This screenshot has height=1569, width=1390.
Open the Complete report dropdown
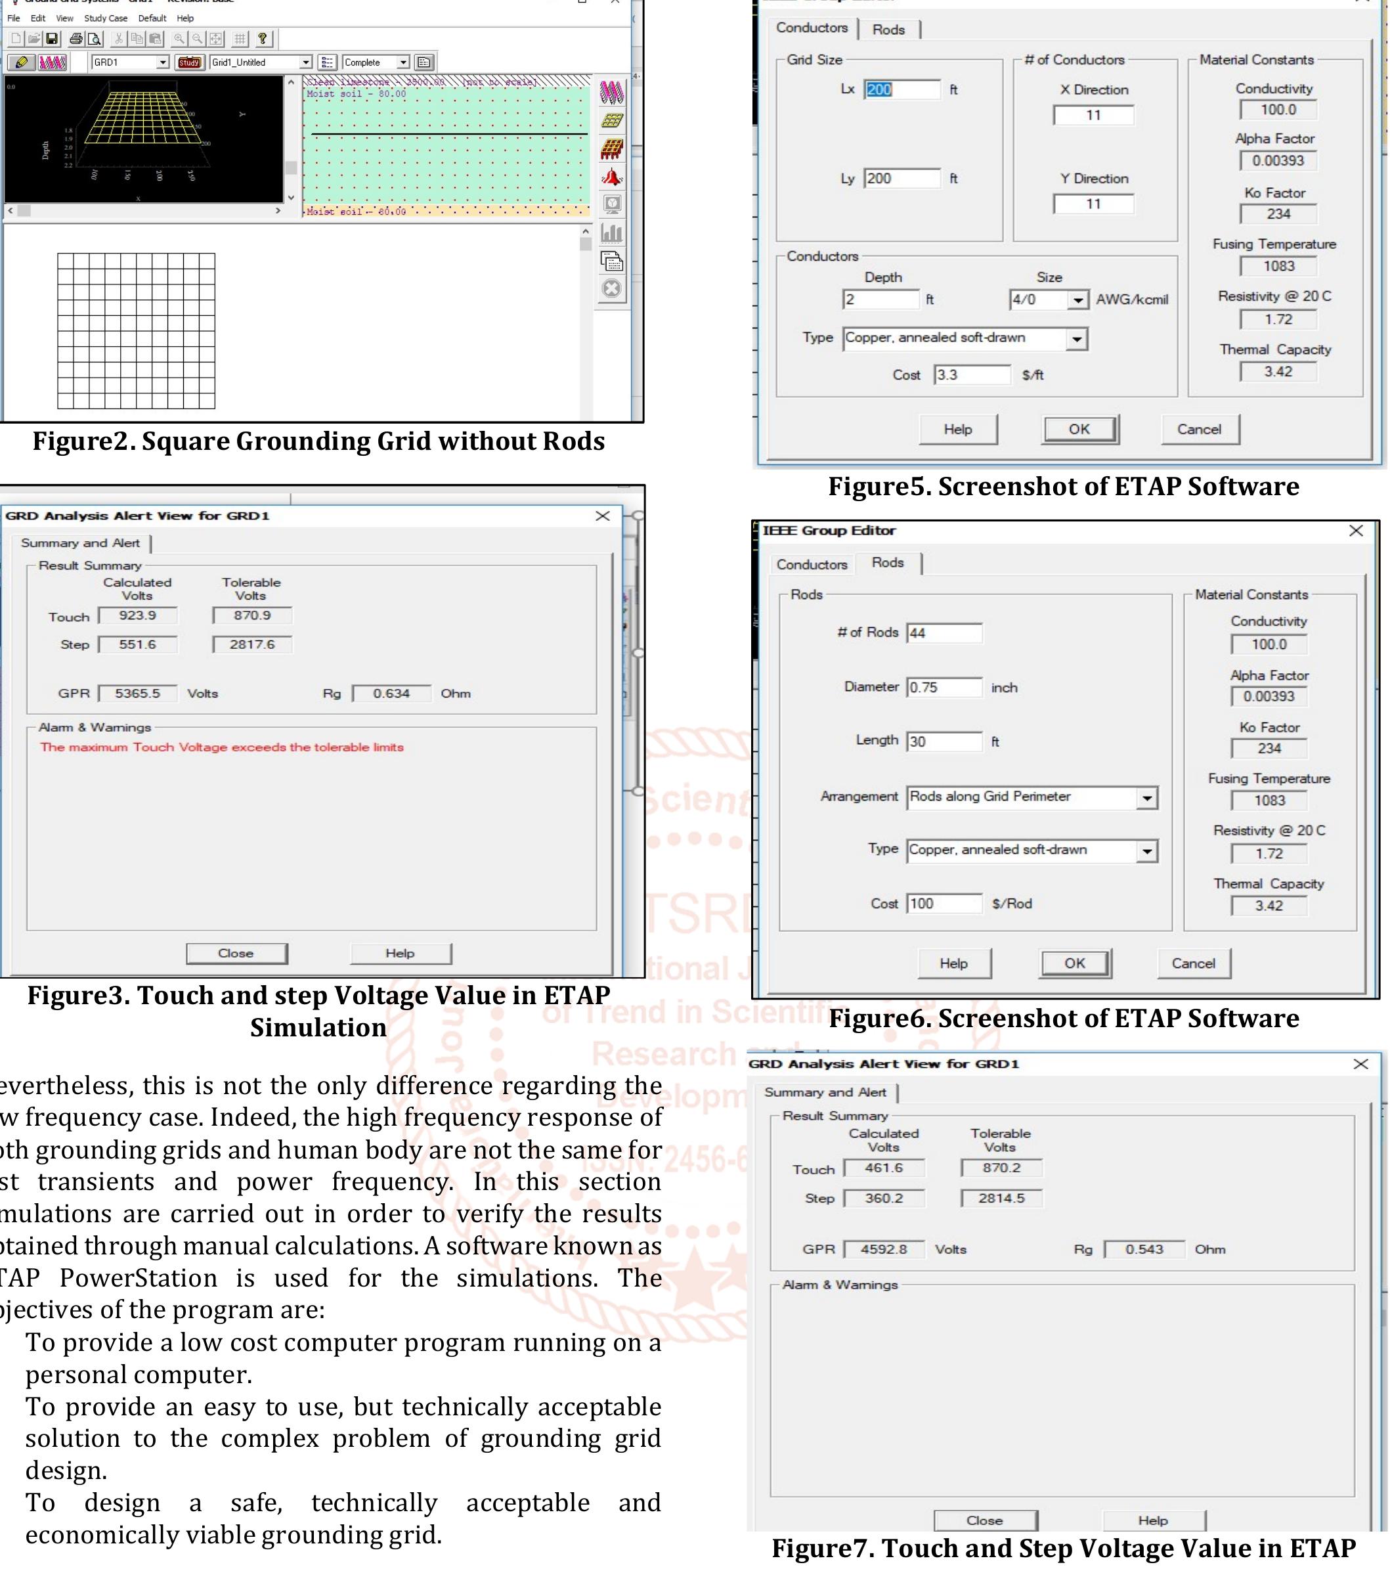(x=404, y=63)
